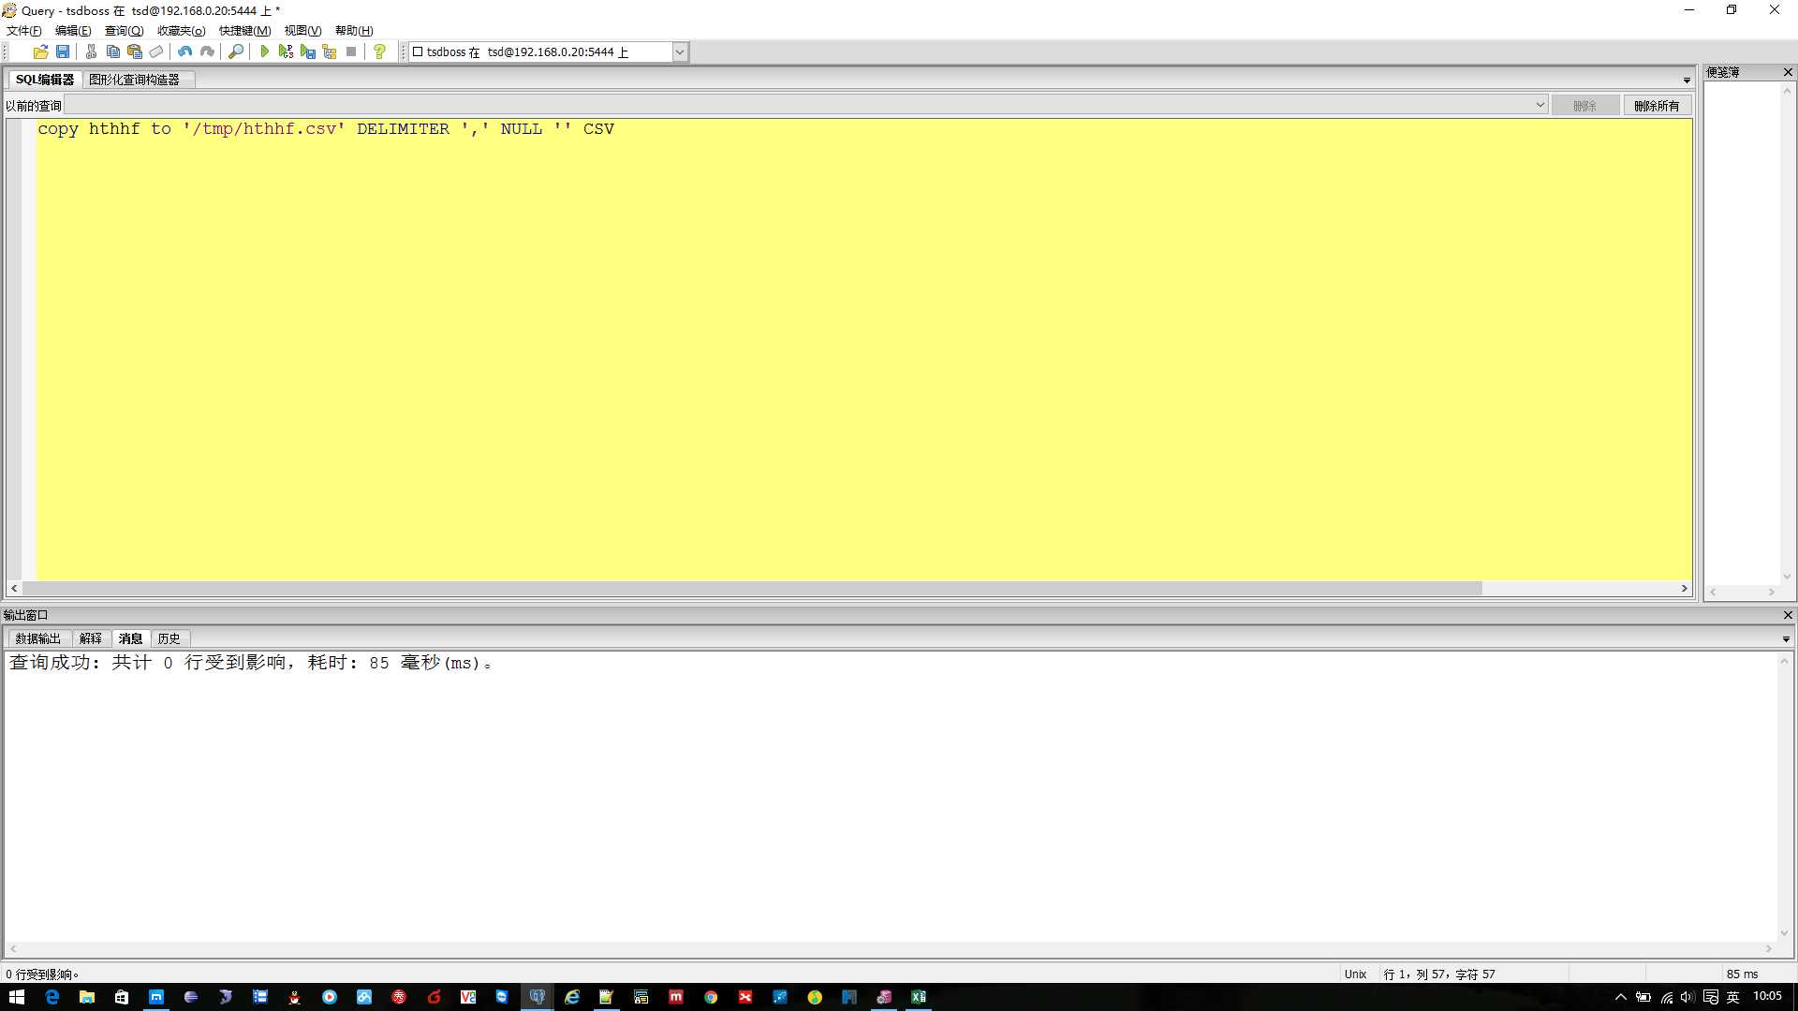The image size is (1798, 1011).
Task: Select the 消息 output tab
Action: point(130,638)
